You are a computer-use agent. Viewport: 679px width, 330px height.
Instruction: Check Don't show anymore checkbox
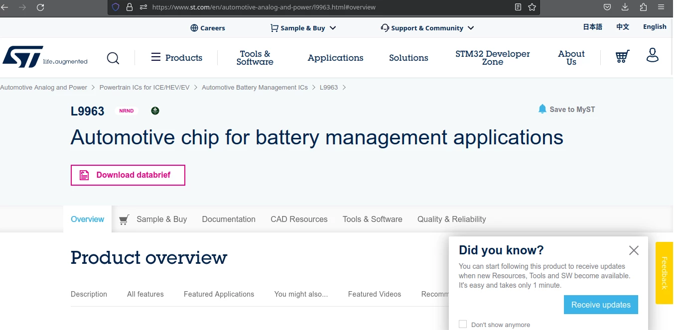point(463,324)
